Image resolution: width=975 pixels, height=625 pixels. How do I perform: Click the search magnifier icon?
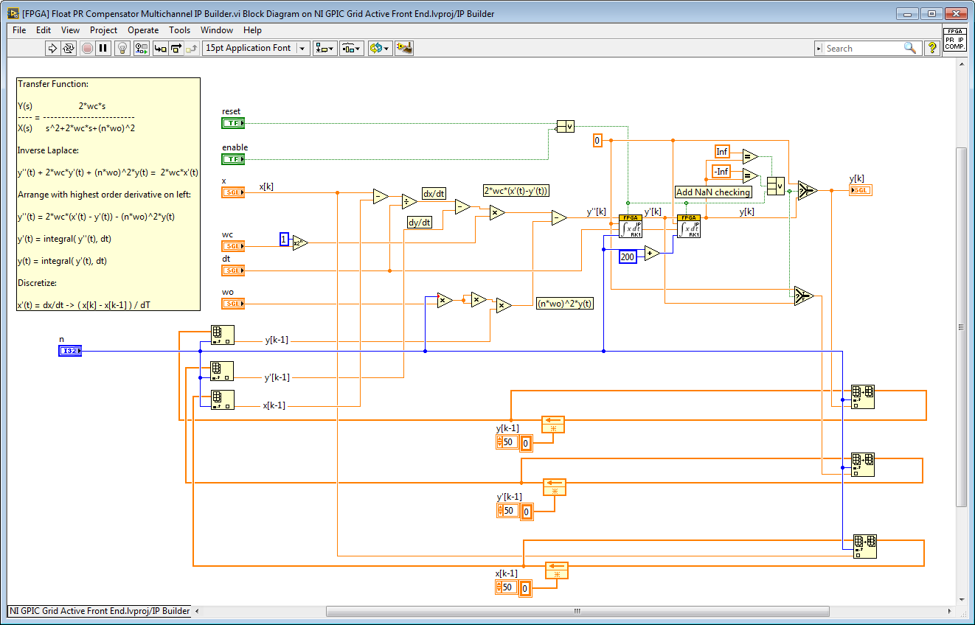(910, 48)
